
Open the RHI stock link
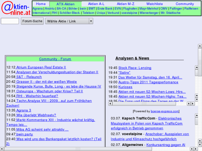pyautogui.click(x=55, y=13)
